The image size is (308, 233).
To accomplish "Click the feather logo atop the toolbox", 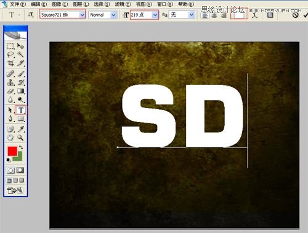I will click(15, 35).
